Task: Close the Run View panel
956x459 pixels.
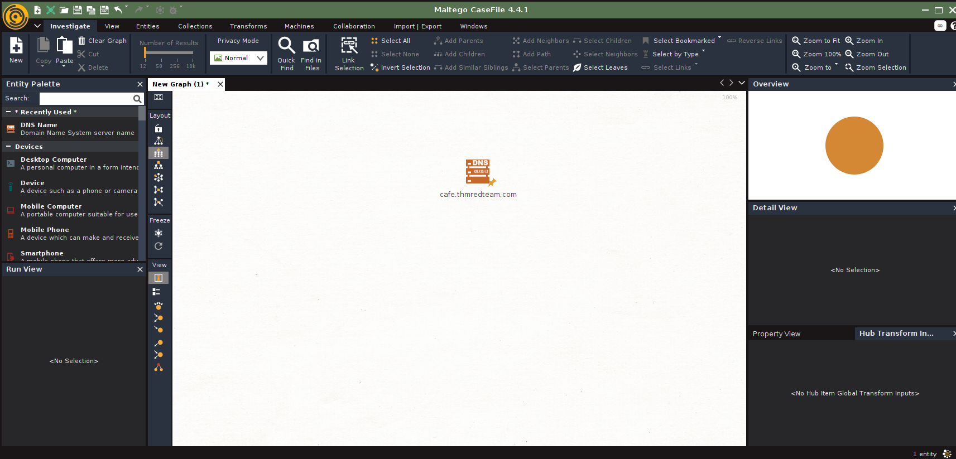Action: point(140,269)
